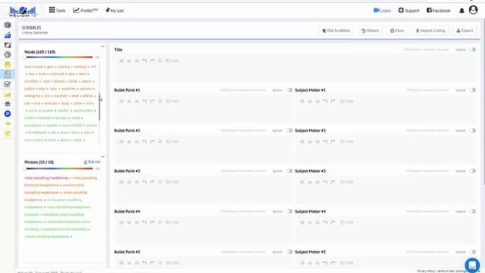The width and height of the screenshot is (485, 273).
Task: Toggle Ignore switch for Bullet Point #2
Action: [x=289, y=130]
